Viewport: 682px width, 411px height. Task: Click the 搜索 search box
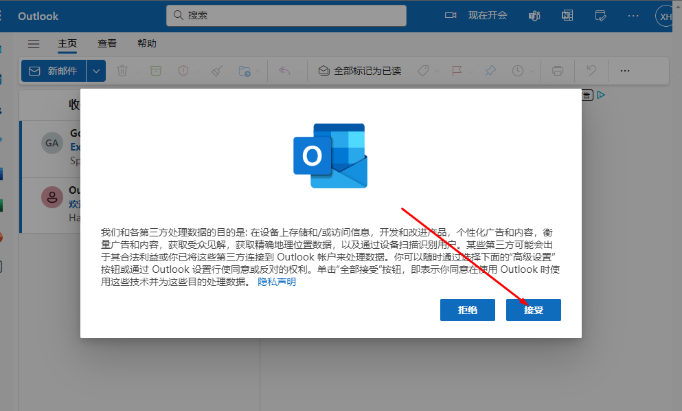pyautogui.click(x=286, y=16)
